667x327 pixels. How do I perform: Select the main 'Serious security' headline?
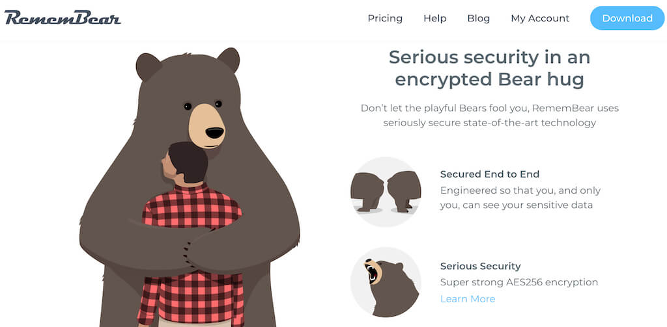point(490,68)
